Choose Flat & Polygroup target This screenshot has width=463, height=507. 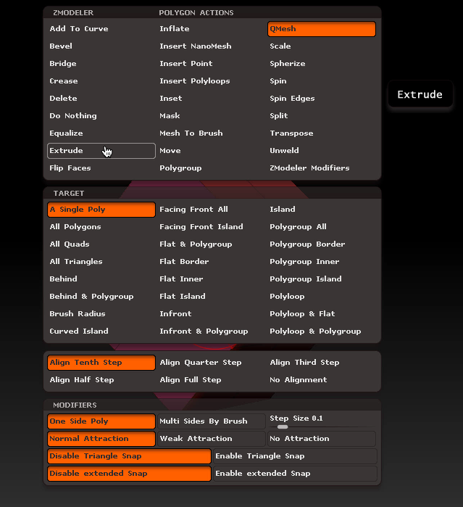point(212,244)
